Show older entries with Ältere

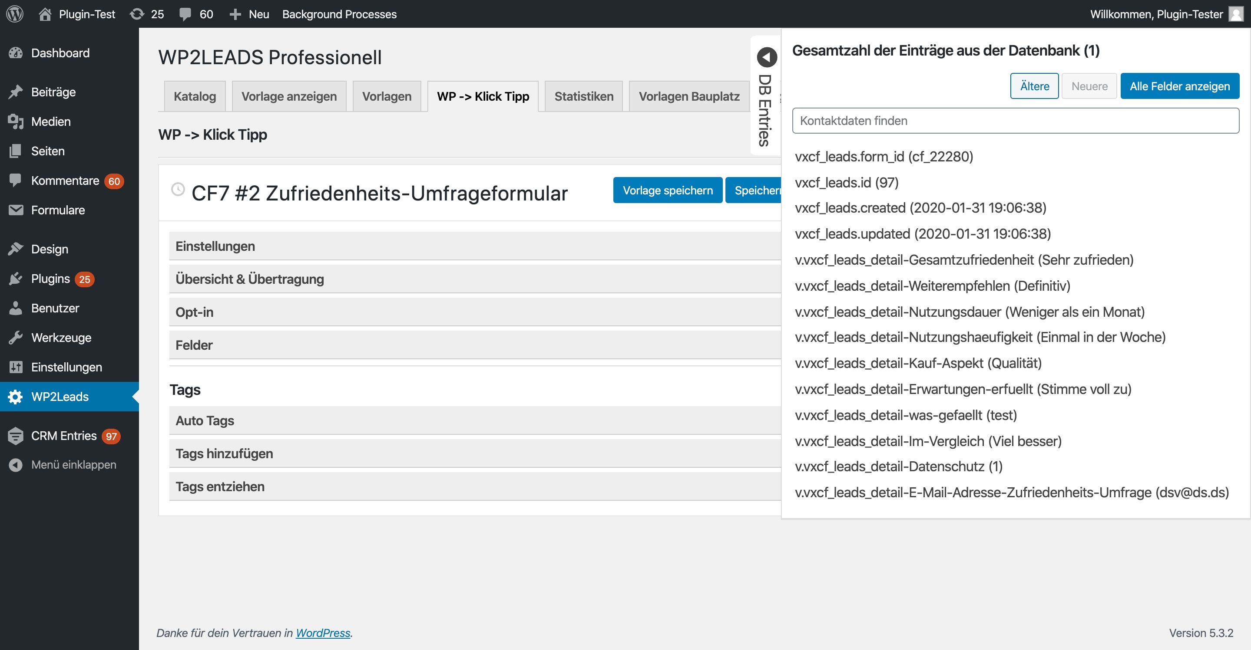1034,86
